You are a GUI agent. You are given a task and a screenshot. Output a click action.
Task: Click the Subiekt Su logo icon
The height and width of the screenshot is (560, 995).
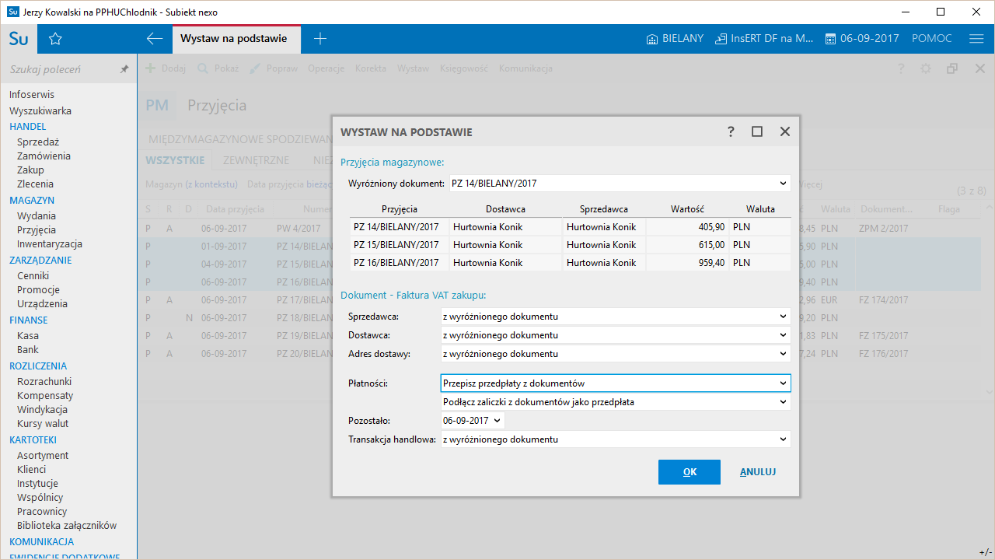pos(19,39)
